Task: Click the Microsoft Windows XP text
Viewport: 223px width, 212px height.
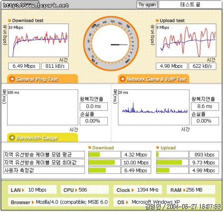Action: coord(156,202)
